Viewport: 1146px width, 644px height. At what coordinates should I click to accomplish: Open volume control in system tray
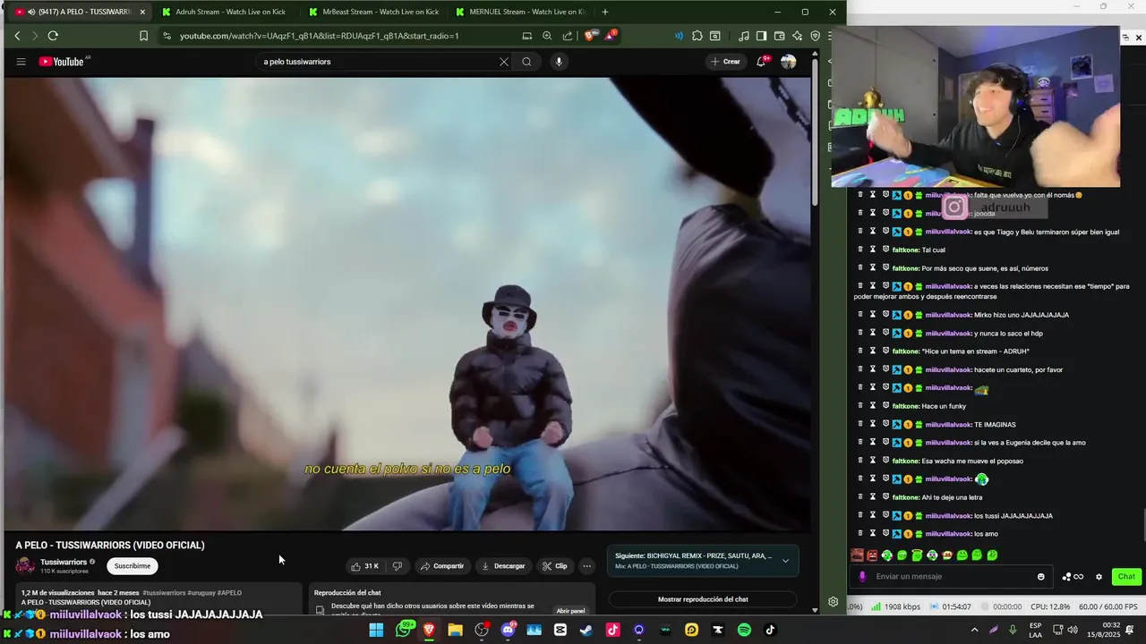[x=1073, y=630]
